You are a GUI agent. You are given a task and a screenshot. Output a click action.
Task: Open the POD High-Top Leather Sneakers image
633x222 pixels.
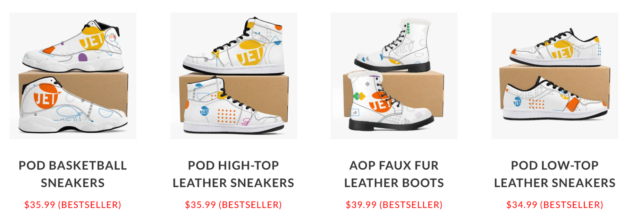point(234,76)
